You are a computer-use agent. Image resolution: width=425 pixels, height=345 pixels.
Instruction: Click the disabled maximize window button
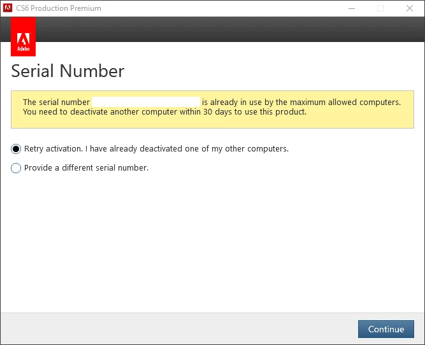[380, 8]
